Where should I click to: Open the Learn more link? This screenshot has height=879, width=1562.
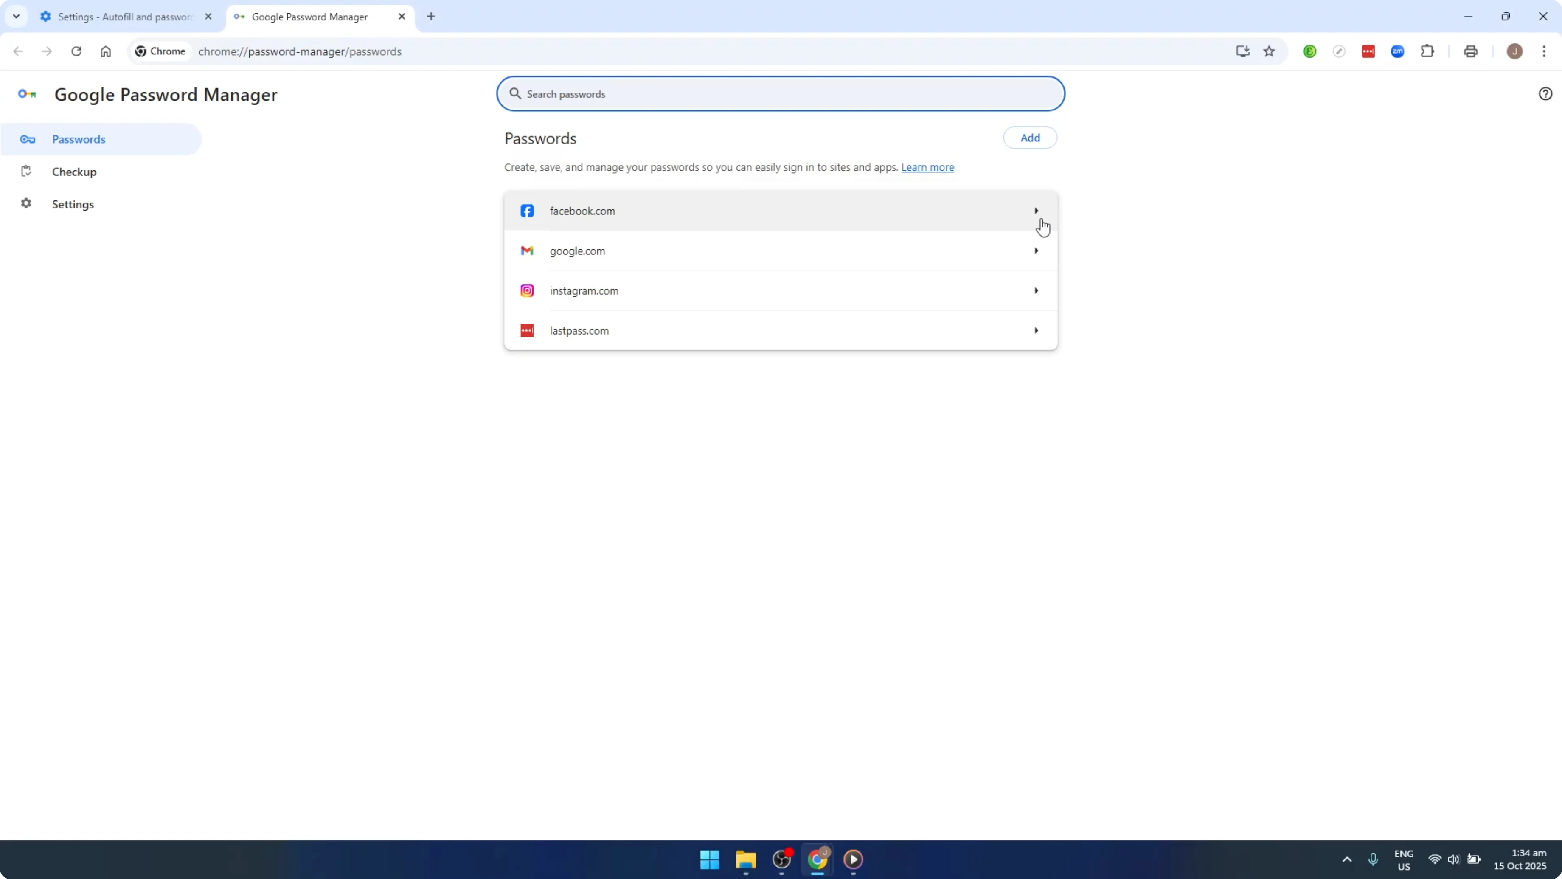tap(927, 167)
